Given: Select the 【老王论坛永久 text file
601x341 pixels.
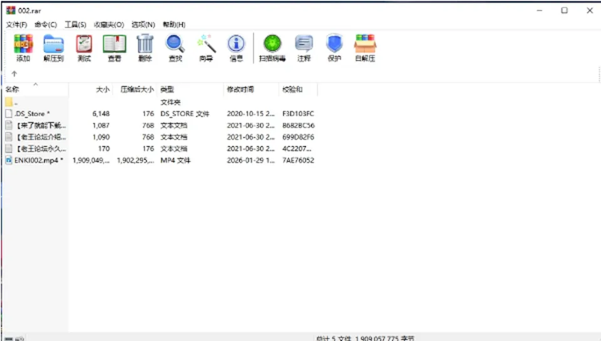Looking at the screenshot, I should click(41, 148).
